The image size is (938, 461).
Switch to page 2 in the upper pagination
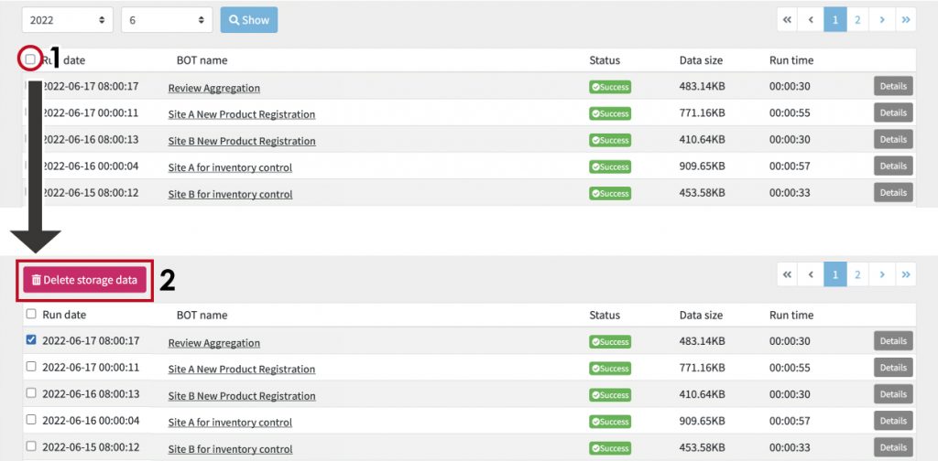pyautogui.click(x=857, y=19)
